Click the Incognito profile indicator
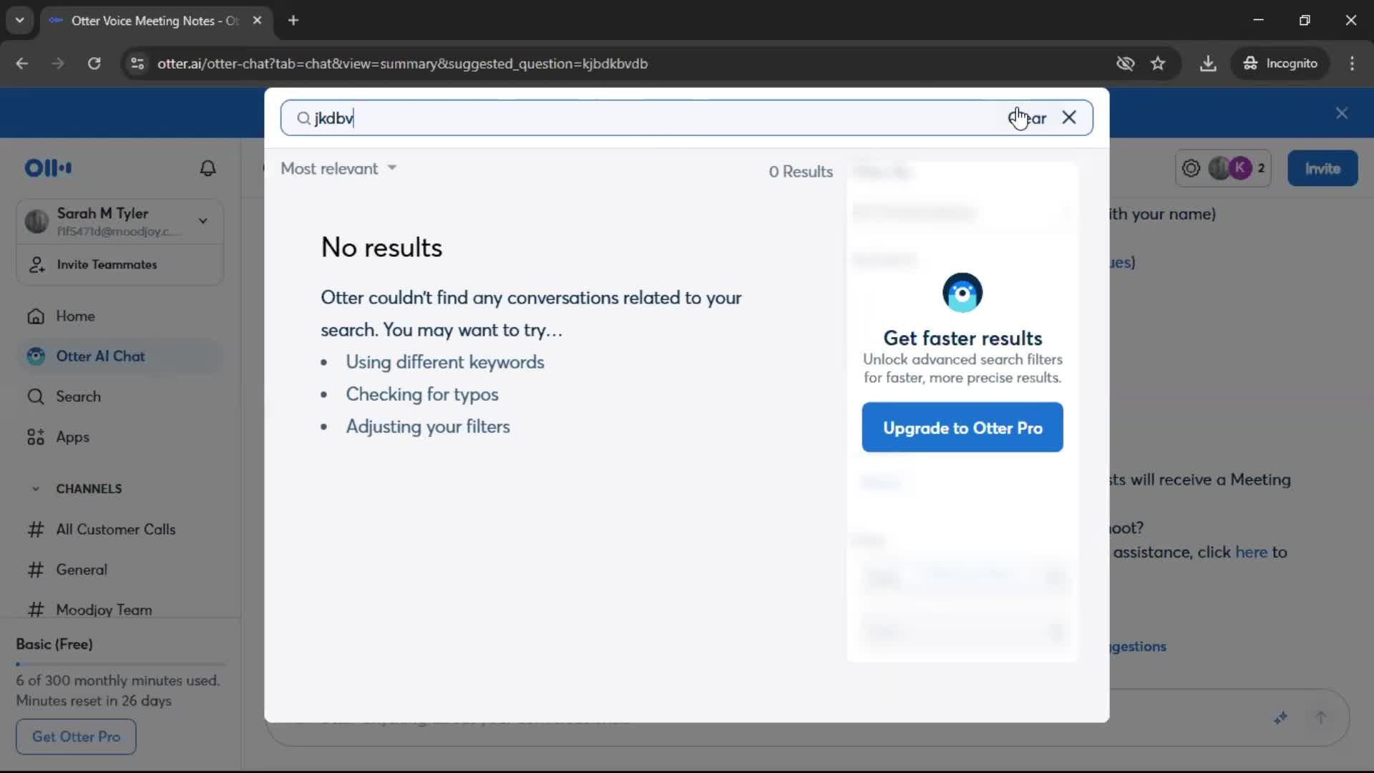This screenshot has width=1374, height=773. (1280, 64)
